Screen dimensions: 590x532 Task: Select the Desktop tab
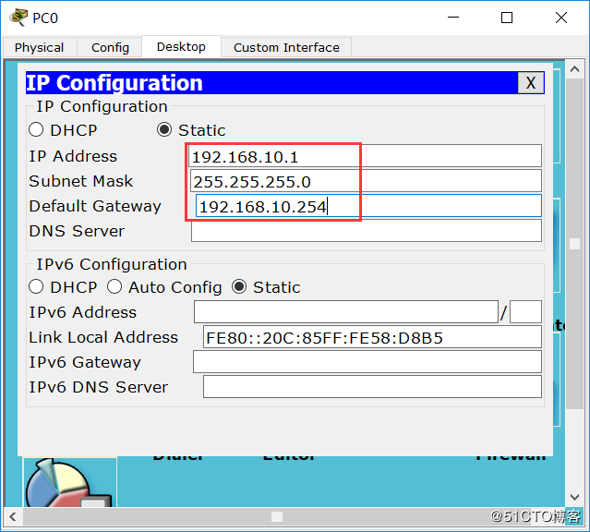pyautogui.click(x=181, y=47)
